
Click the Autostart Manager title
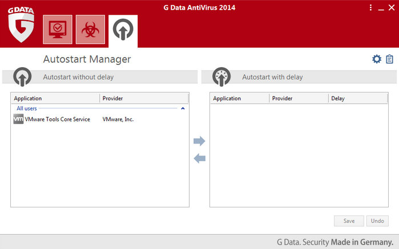pyautogui.click(x=87, y=59)
